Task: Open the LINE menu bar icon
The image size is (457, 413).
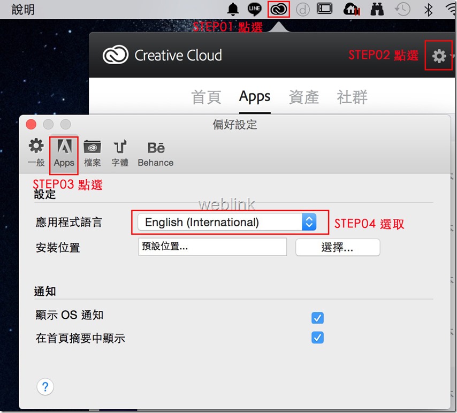Action: 254,9
